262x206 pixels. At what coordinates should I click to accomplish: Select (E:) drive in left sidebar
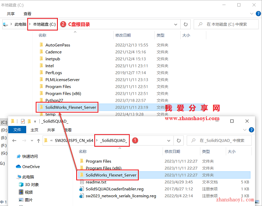pos(4,138)
